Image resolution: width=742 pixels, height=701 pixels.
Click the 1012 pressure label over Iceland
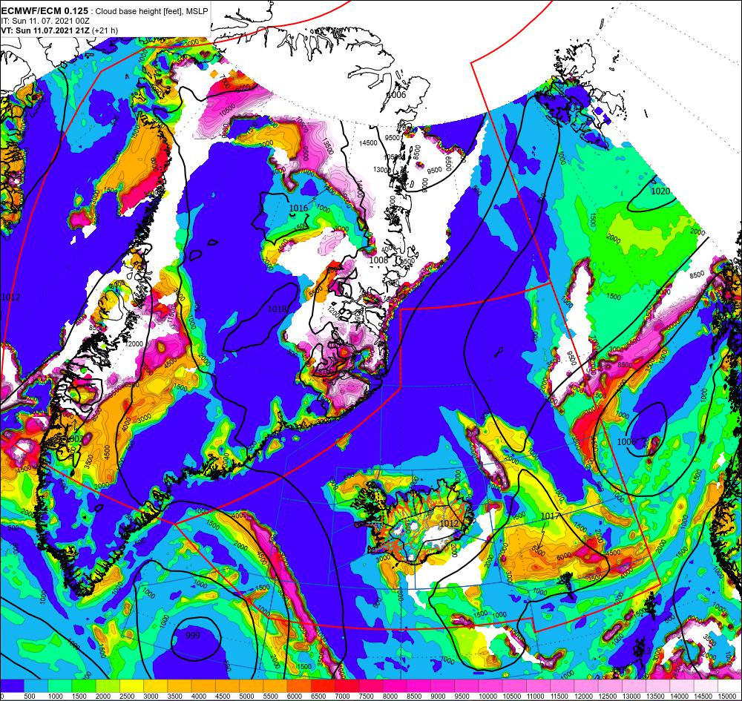click(x=449, y=523)
